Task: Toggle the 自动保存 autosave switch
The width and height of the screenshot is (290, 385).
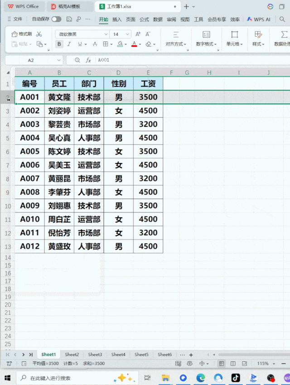Action: tap(56, 19)
